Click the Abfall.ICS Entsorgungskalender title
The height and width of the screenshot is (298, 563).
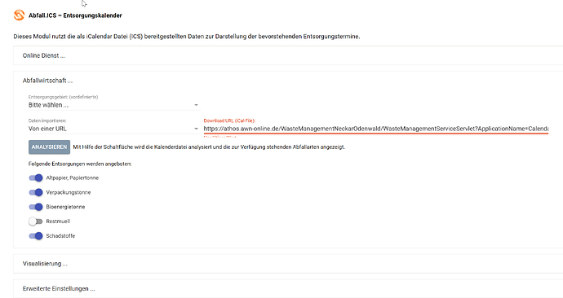click(75, 15)
